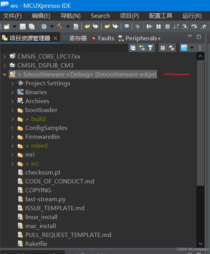Image resolution: width=210 pixels, height=254 pixels.
Task: Click the grid icon beside the filter funnel
Action: pyautogui.click(x=163, y=48)
